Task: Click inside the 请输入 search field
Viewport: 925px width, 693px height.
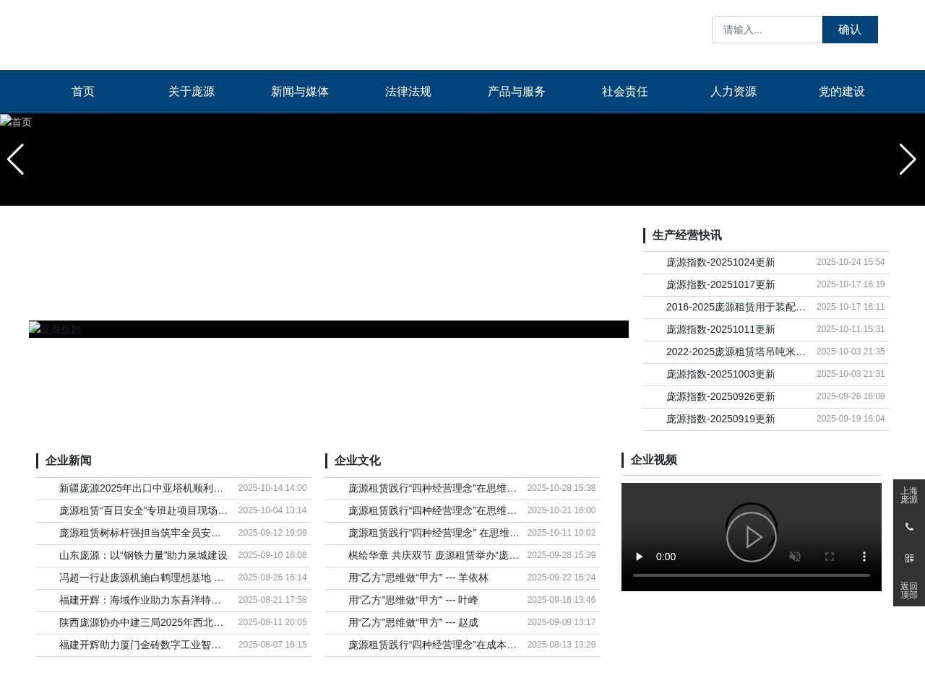Action: pyautogui.click(x=766, y=30)
